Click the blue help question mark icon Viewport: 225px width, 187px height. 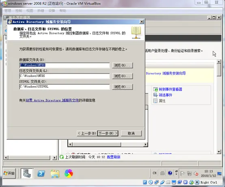pyautogui.click(x=170, y=173)
